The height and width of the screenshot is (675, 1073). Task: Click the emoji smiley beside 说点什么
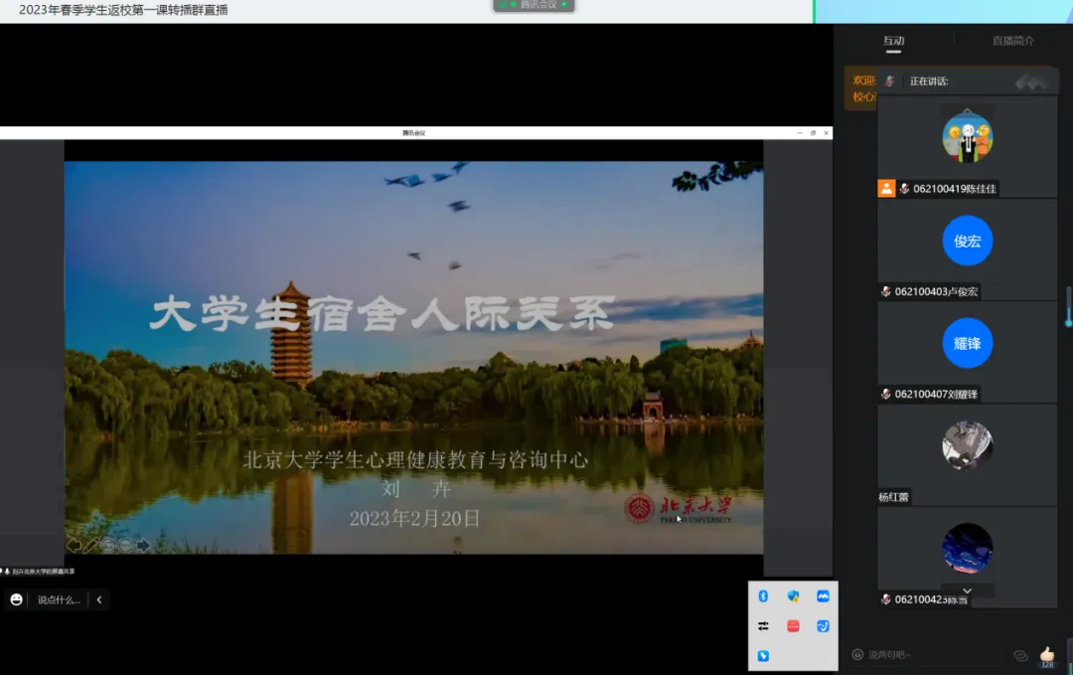pos(16,599)
